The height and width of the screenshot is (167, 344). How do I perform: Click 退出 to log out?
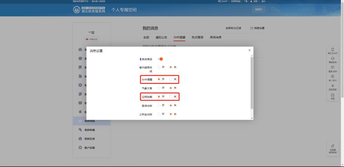click(x=263, y=1)
